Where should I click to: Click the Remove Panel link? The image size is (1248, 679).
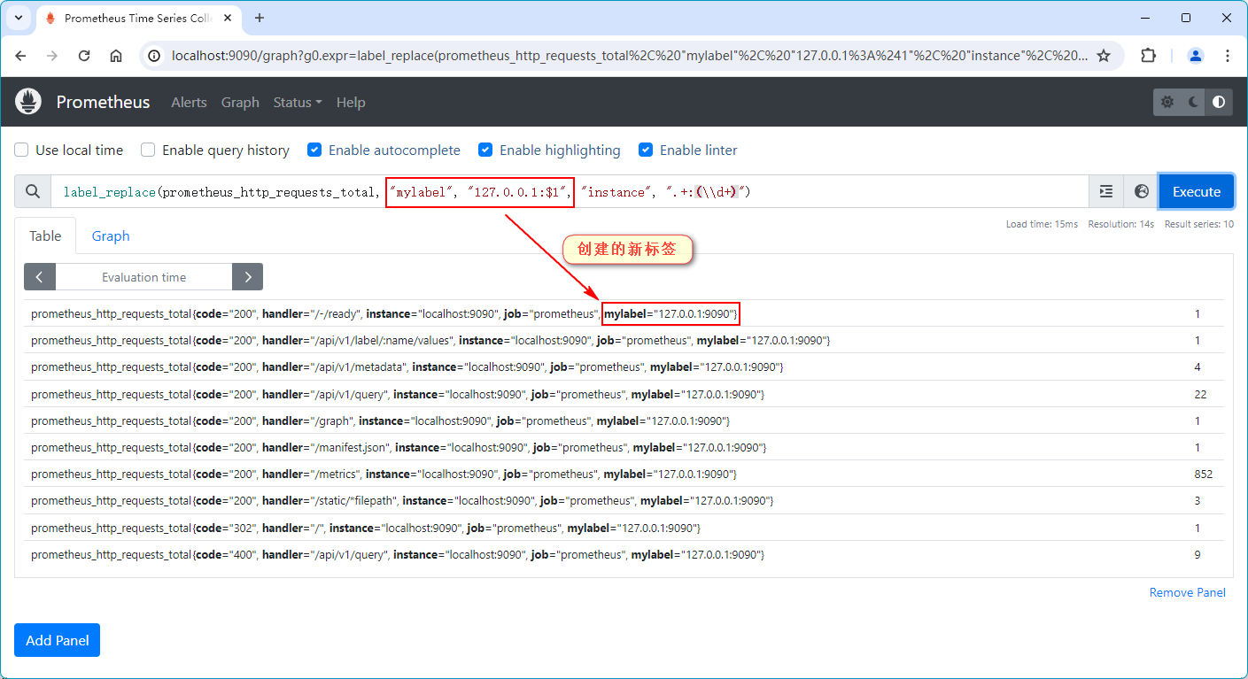[1188, 592]
